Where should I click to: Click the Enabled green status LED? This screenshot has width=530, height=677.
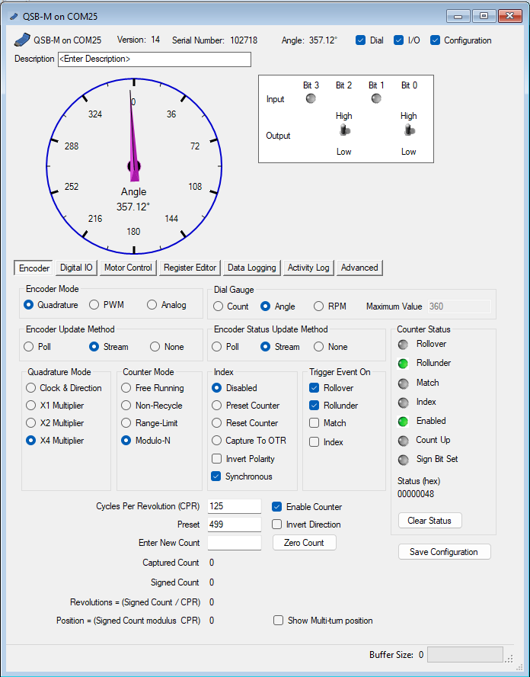(x=404, y=421)
